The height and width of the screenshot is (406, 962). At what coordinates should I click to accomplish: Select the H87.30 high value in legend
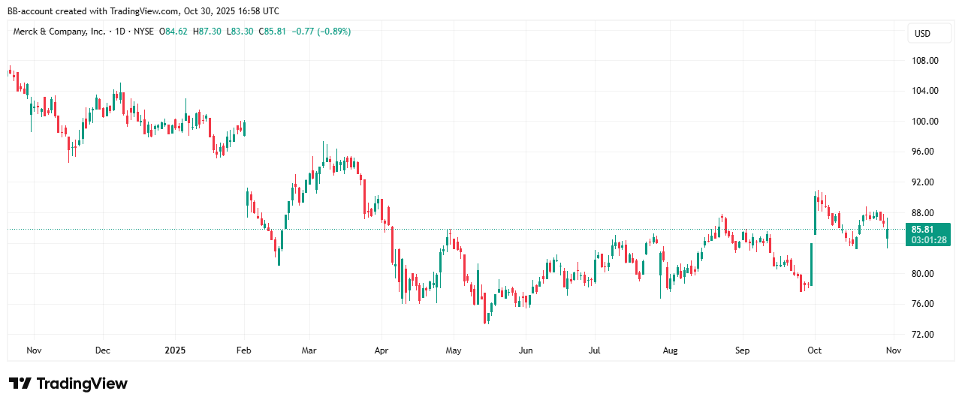209,32
